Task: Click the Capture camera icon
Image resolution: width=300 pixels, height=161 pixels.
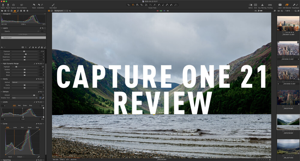Action: [x=13, y=5]
